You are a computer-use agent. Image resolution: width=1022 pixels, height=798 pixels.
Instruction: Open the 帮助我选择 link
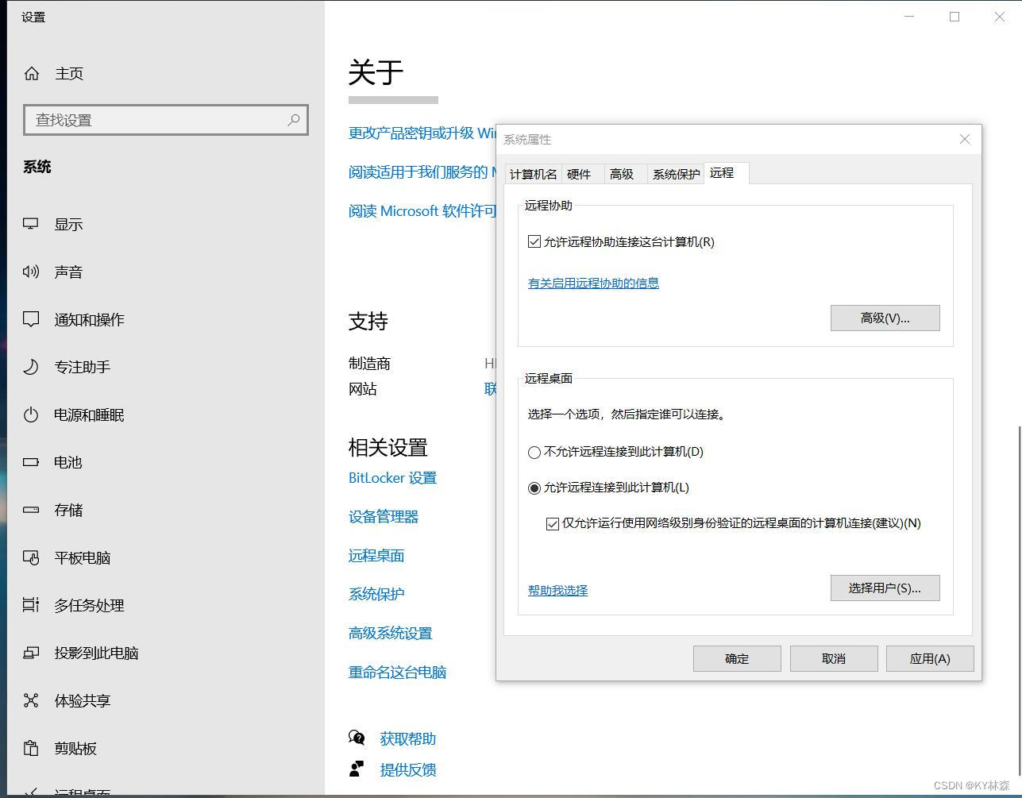[x=557, y=590]
